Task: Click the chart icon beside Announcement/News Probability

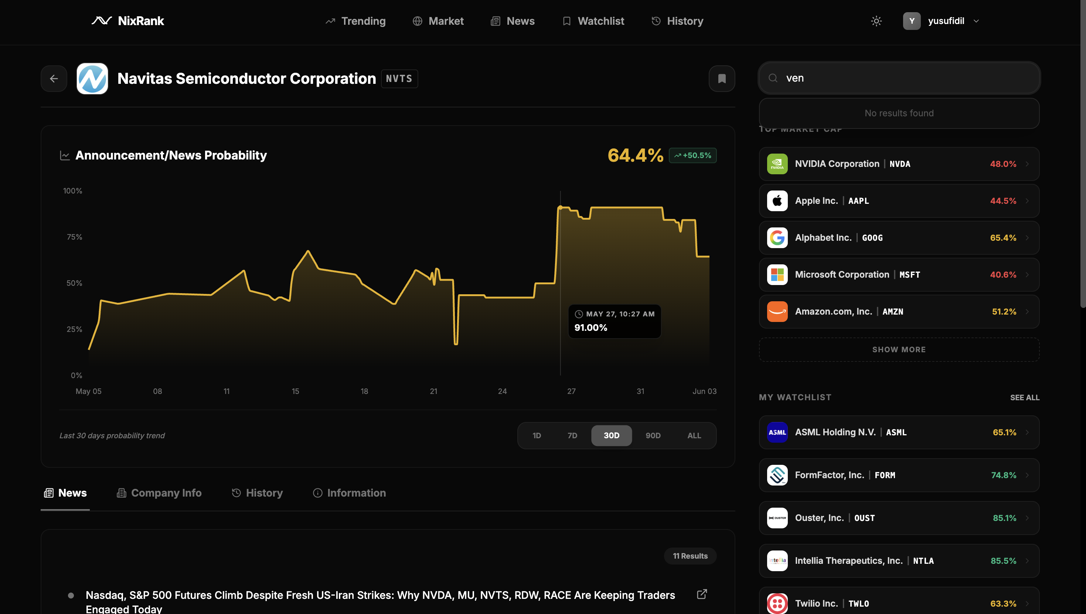Action: click(65, 155)
